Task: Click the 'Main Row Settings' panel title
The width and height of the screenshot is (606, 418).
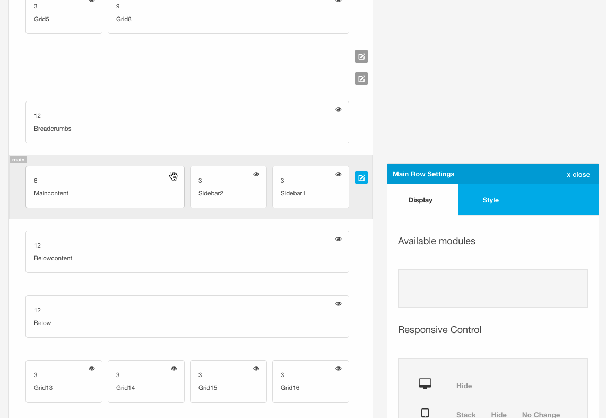Action: [x=423, y=174]
